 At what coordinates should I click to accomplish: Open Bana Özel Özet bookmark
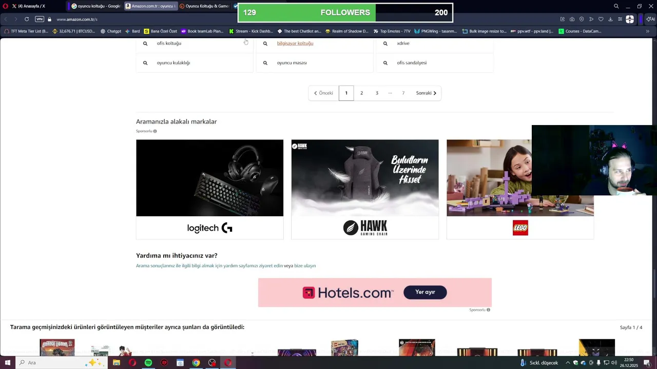161,31
